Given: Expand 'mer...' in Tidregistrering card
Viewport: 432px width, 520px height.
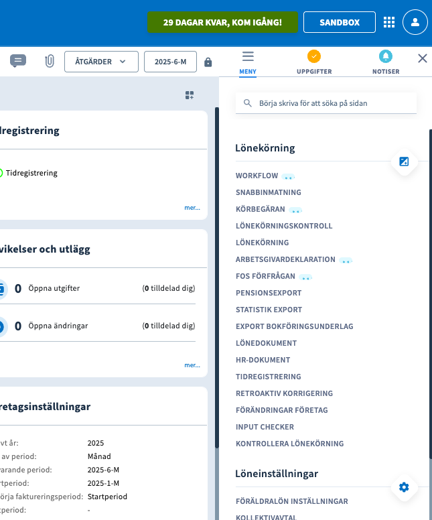Looking at the screenshot, I should [x=192, y=208].
